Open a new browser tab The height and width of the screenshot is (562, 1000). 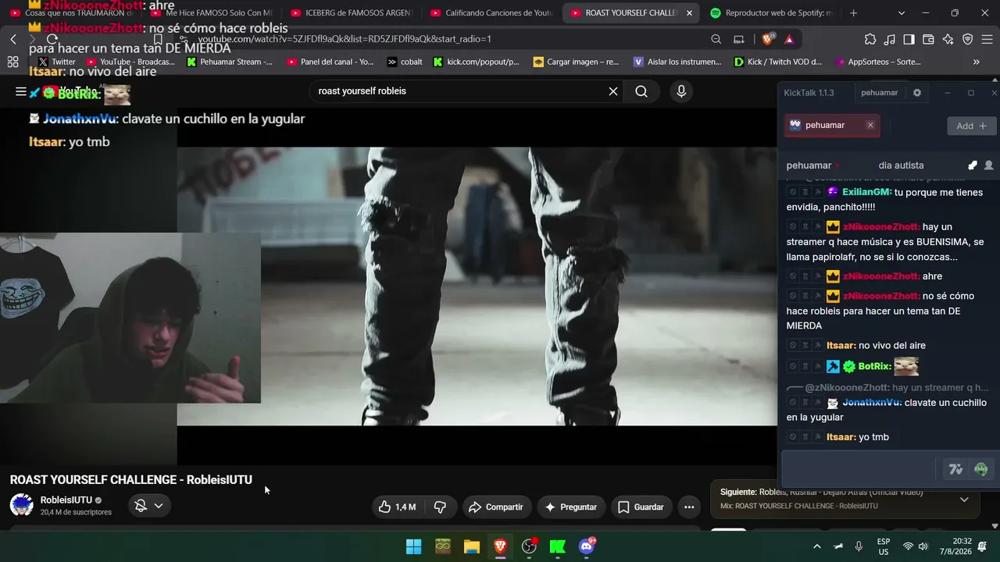click(x=853, y=13)
